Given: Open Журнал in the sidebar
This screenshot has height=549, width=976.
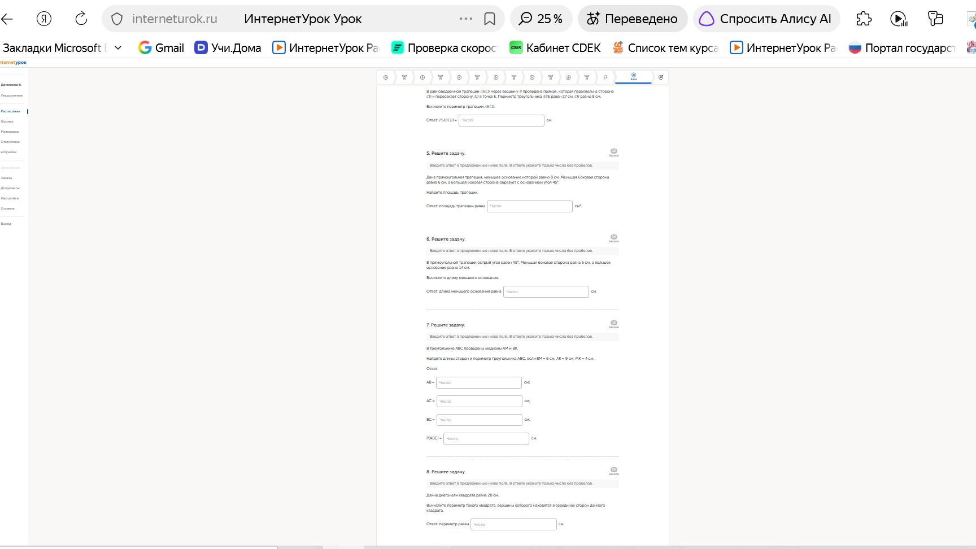Looking at the screenshot, I should click(x=7, y=121).
